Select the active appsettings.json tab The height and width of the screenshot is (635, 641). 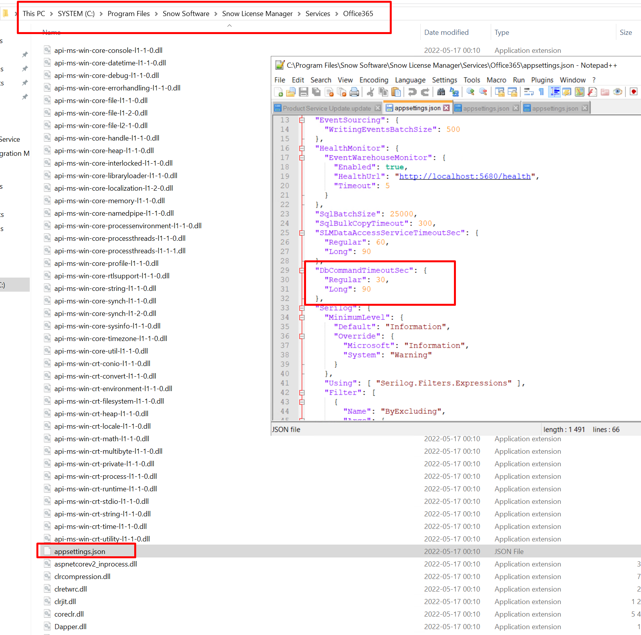pos(417,108)
